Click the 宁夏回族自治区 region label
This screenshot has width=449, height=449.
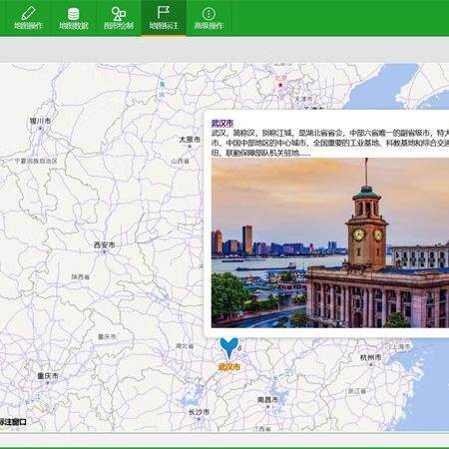tap(36, 161)
